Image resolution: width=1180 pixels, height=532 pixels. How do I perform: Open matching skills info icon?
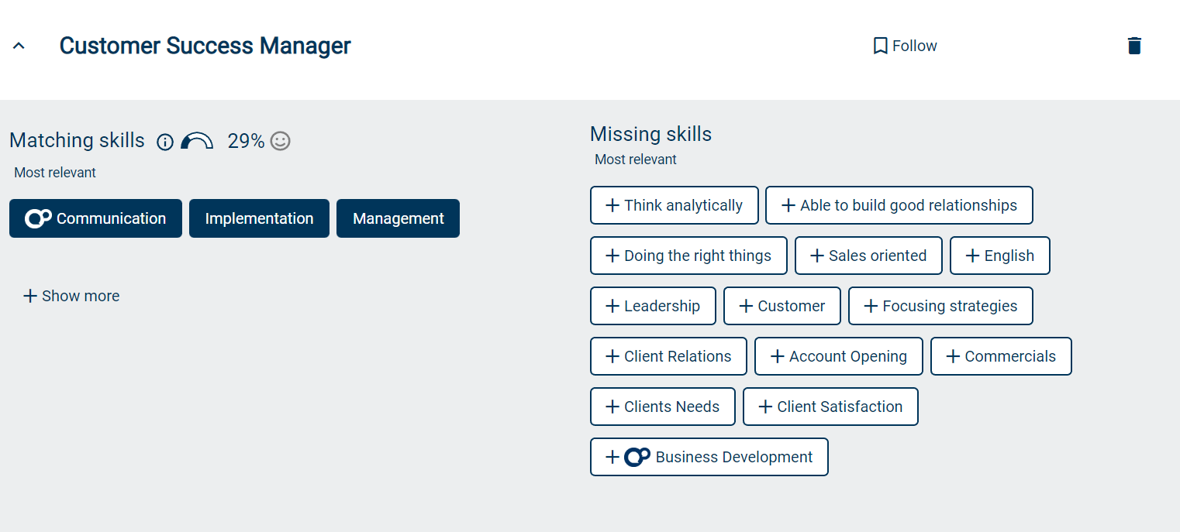coord(165,142)
